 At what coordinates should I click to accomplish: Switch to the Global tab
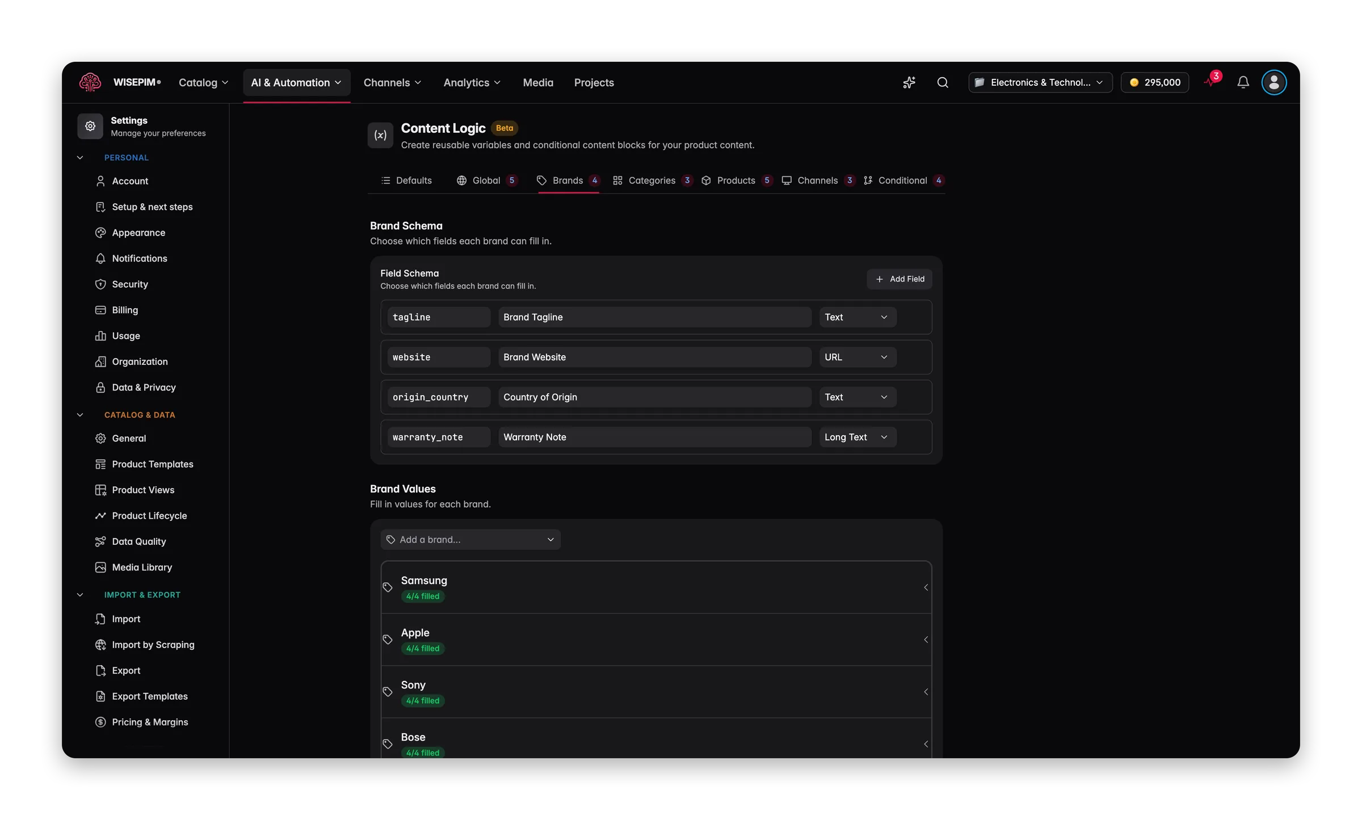point(487,180)
